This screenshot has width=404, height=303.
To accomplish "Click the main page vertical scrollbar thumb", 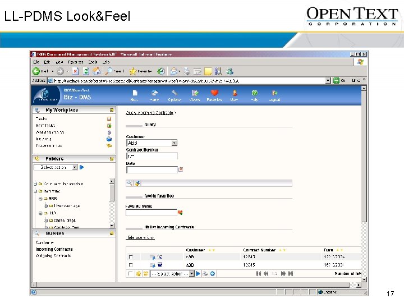I will pyautogui.click(x=364, y=157).
